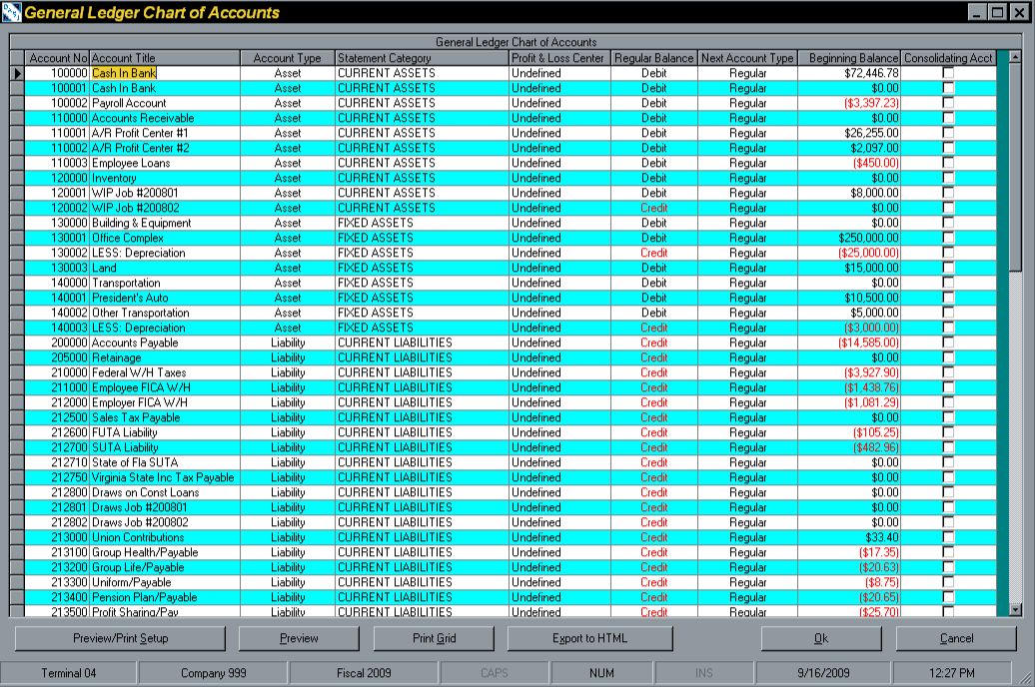Click the $33.40 balance cell
Screen dimensions: 1035x687
tap(849, 537)
